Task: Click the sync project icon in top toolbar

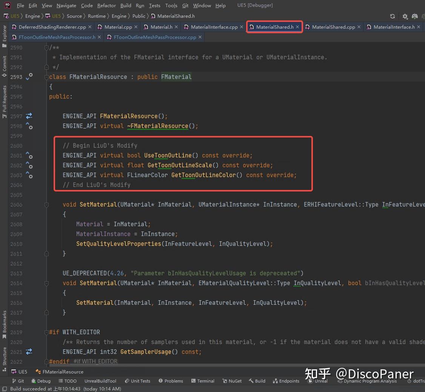Action: pyautogui.click(x=392, y=16)
